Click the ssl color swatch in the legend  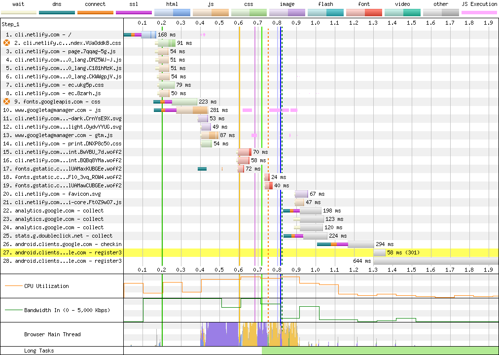(x=134, y=13)
